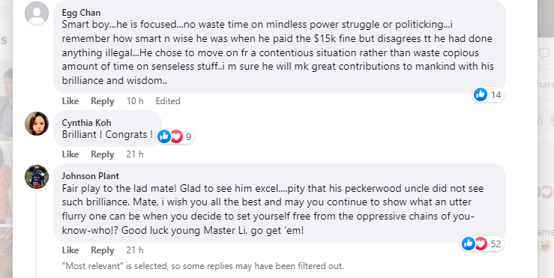The height and width of the screenshot is (278, 554).
Task: Reply to Johnson Plant's comment
Action: pos(103,250)
